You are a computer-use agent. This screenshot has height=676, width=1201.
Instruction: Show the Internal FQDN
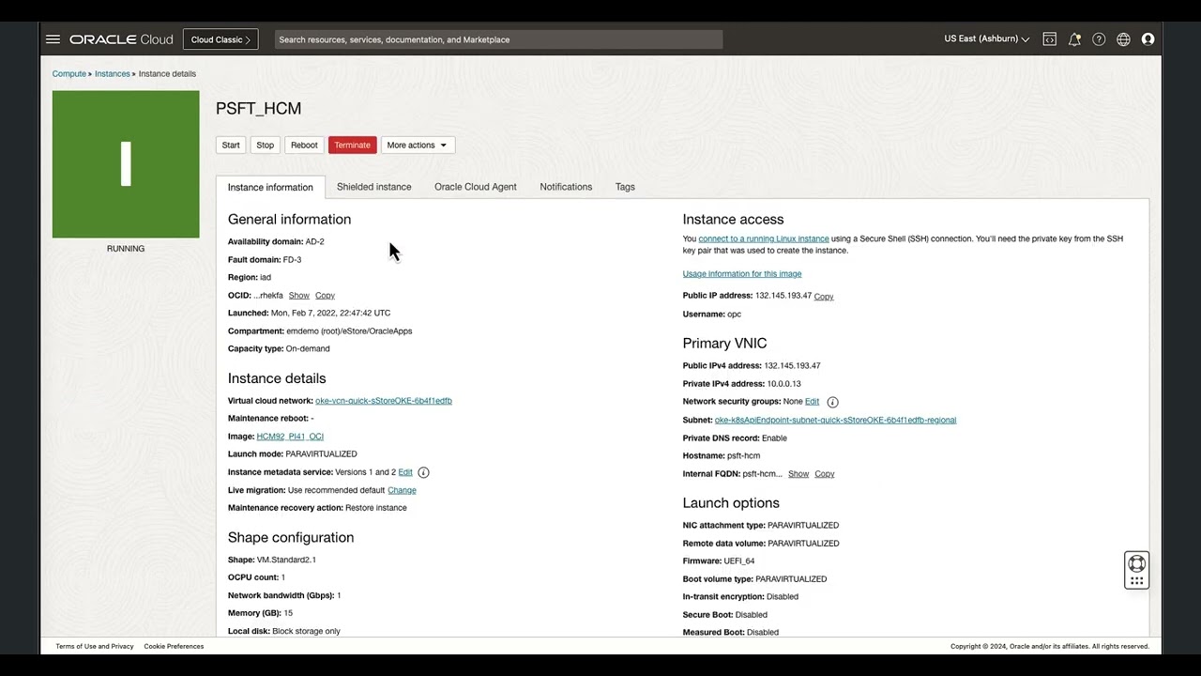click(x=798, y=474)
